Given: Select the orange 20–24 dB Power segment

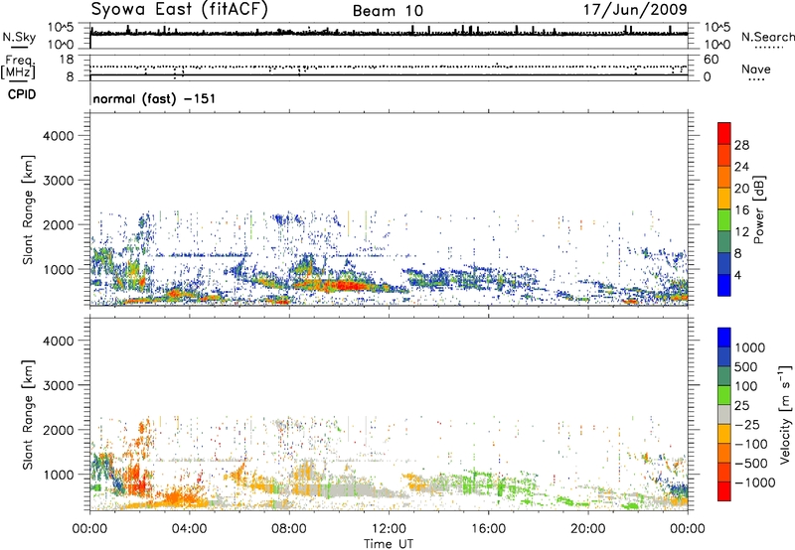Looking at the screenshot, I should click(x=724, y=177).
